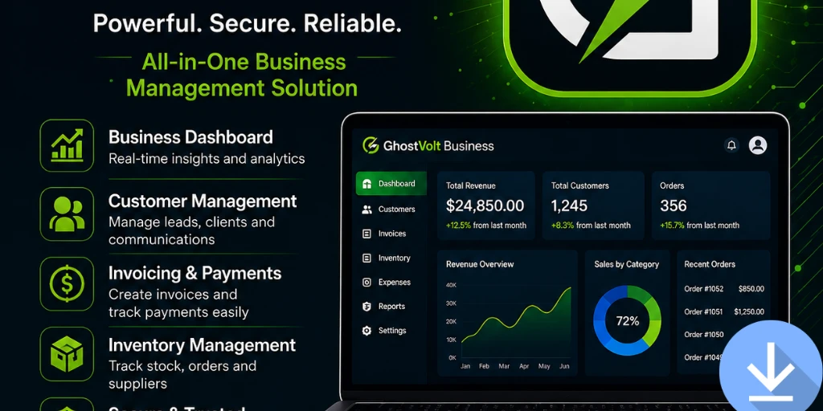Click the Inventory Management box icon

[67, 353]
